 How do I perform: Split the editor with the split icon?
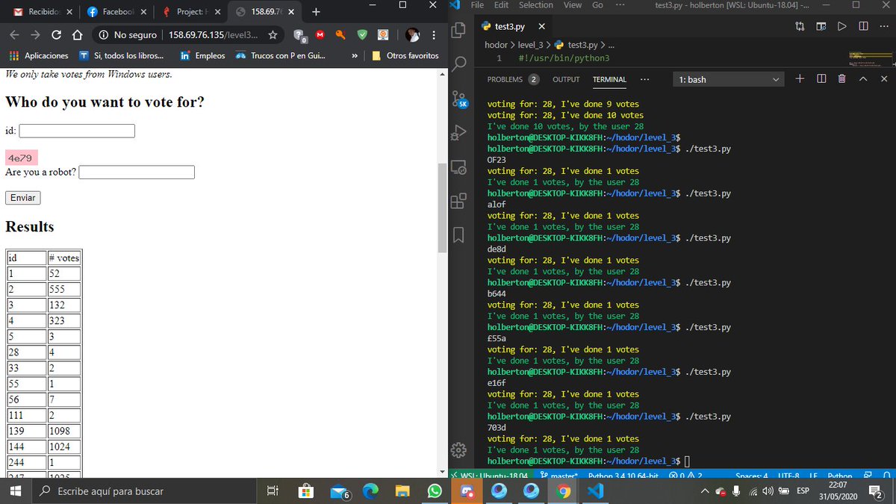(x=863, y=26)
